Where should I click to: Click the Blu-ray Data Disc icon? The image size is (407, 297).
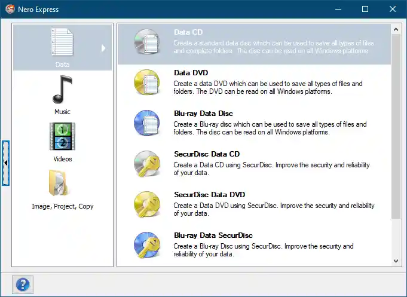coord(146,123)
